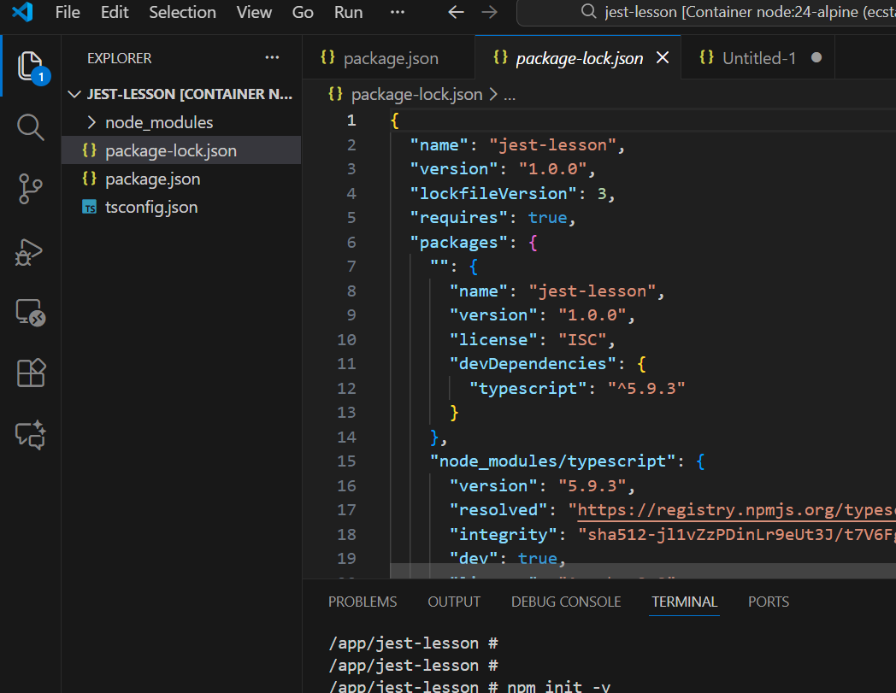The width and height of the screenshot is (896, 693).
Task: Click the command center search box
Action: coord(706,12)
